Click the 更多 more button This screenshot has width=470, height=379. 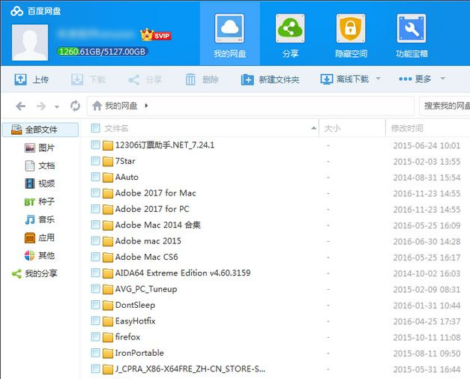(x=415, y=79)
